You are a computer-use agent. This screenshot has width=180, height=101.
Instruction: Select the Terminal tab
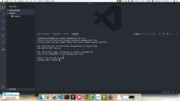75,34
